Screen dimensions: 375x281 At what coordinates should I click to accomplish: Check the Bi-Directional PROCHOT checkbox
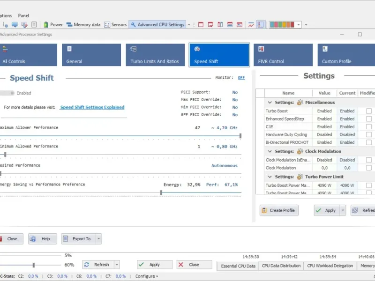[x=369, y=142]
